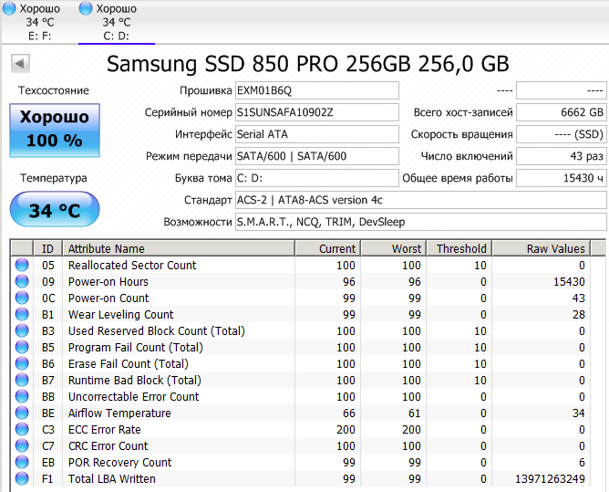609x492 pixels.
Task: Click the rotation rate field ---- (SSD)
Action: pos(562,134)
